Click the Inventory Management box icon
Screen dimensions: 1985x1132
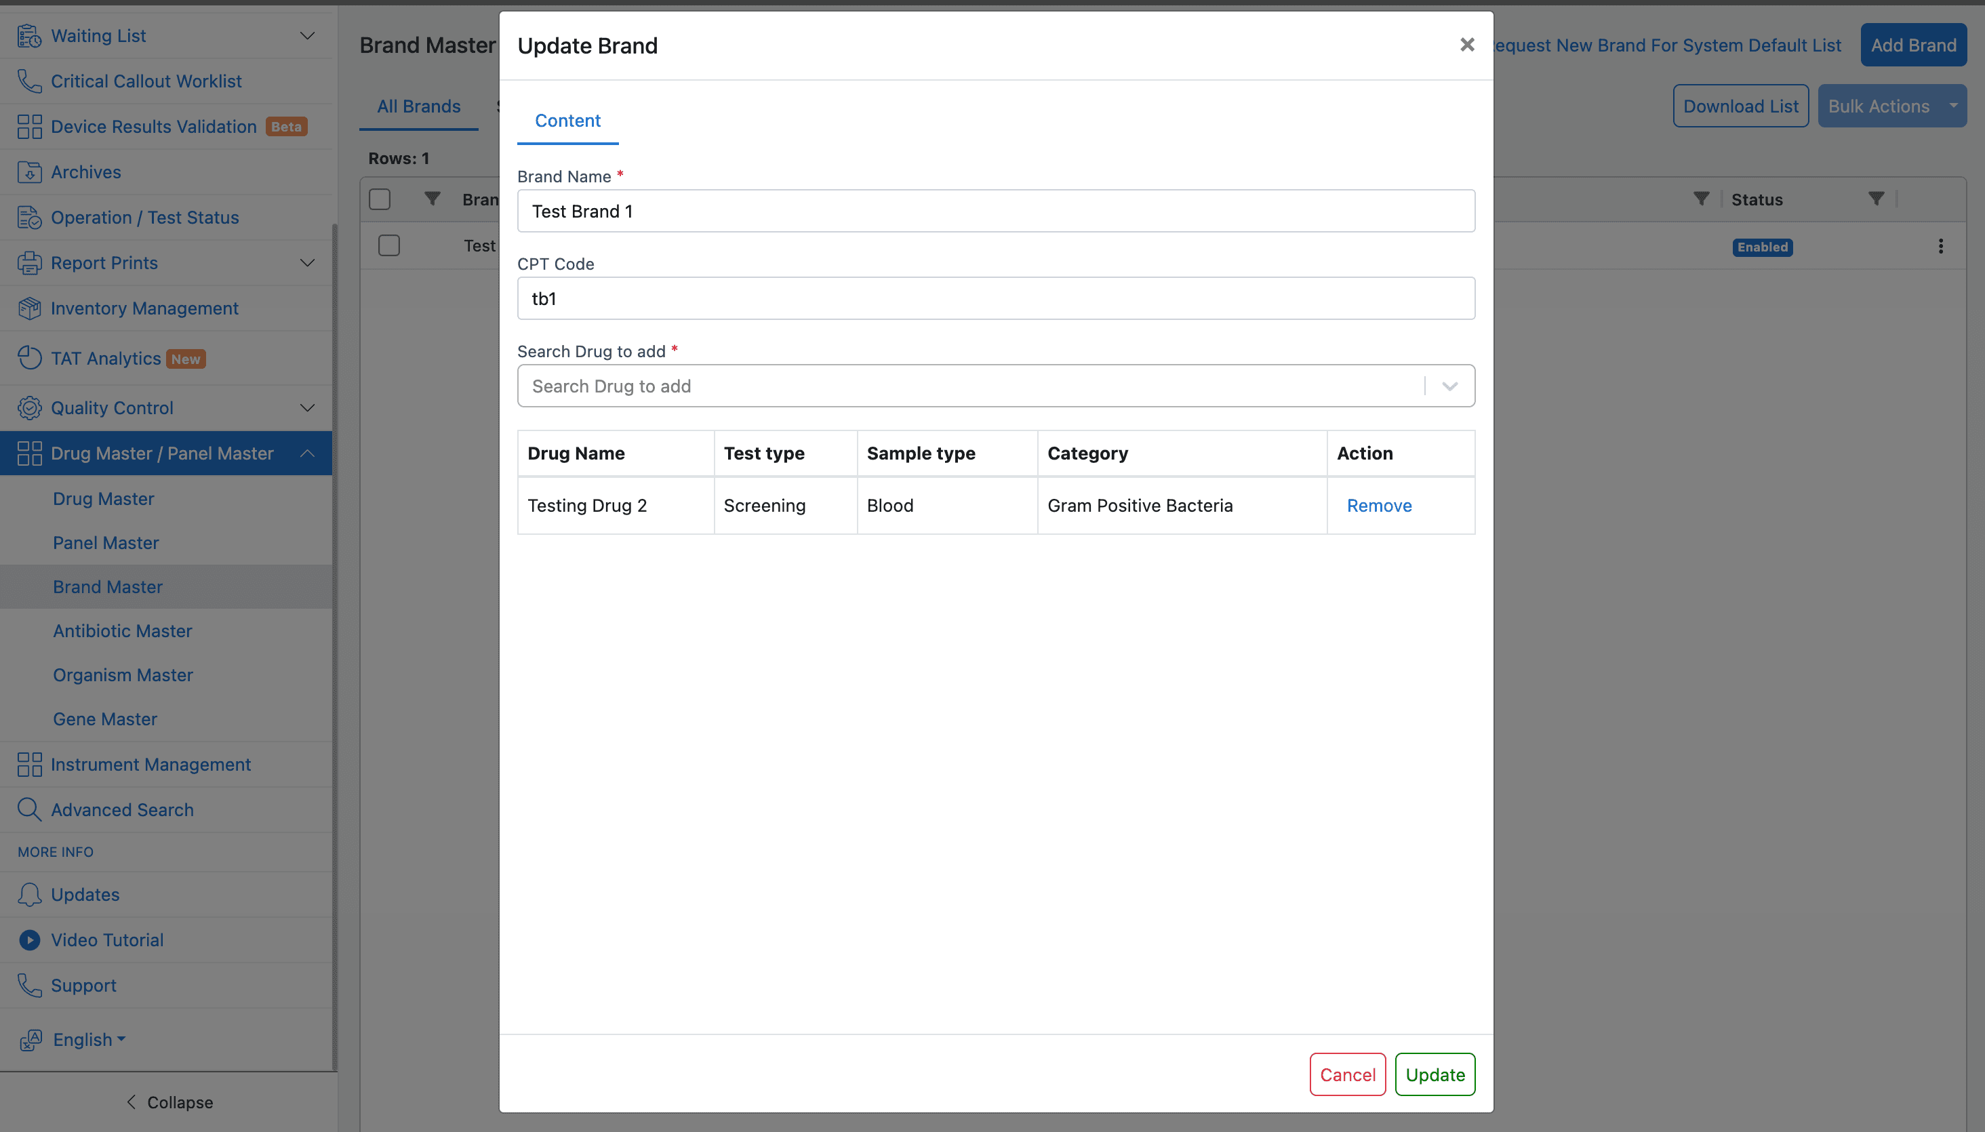coord(30,308)
